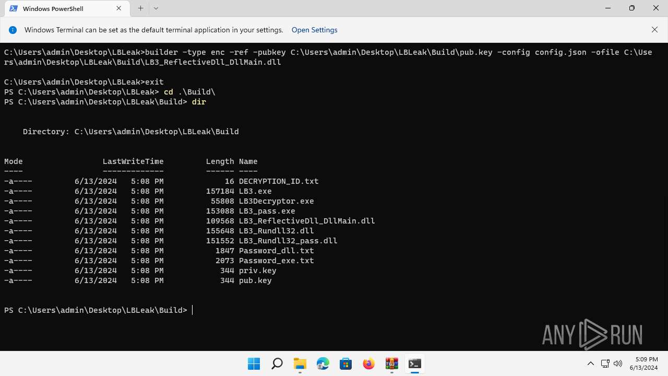Image resolution: width=668 pixels, height=376 pixels.
Task: Open Microsoft Store from taskbar
Action: point(345,363)
